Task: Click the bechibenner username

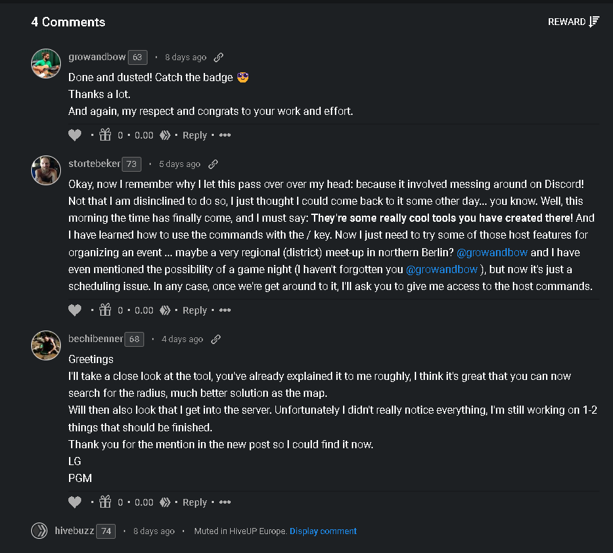Action: (96, 339)
